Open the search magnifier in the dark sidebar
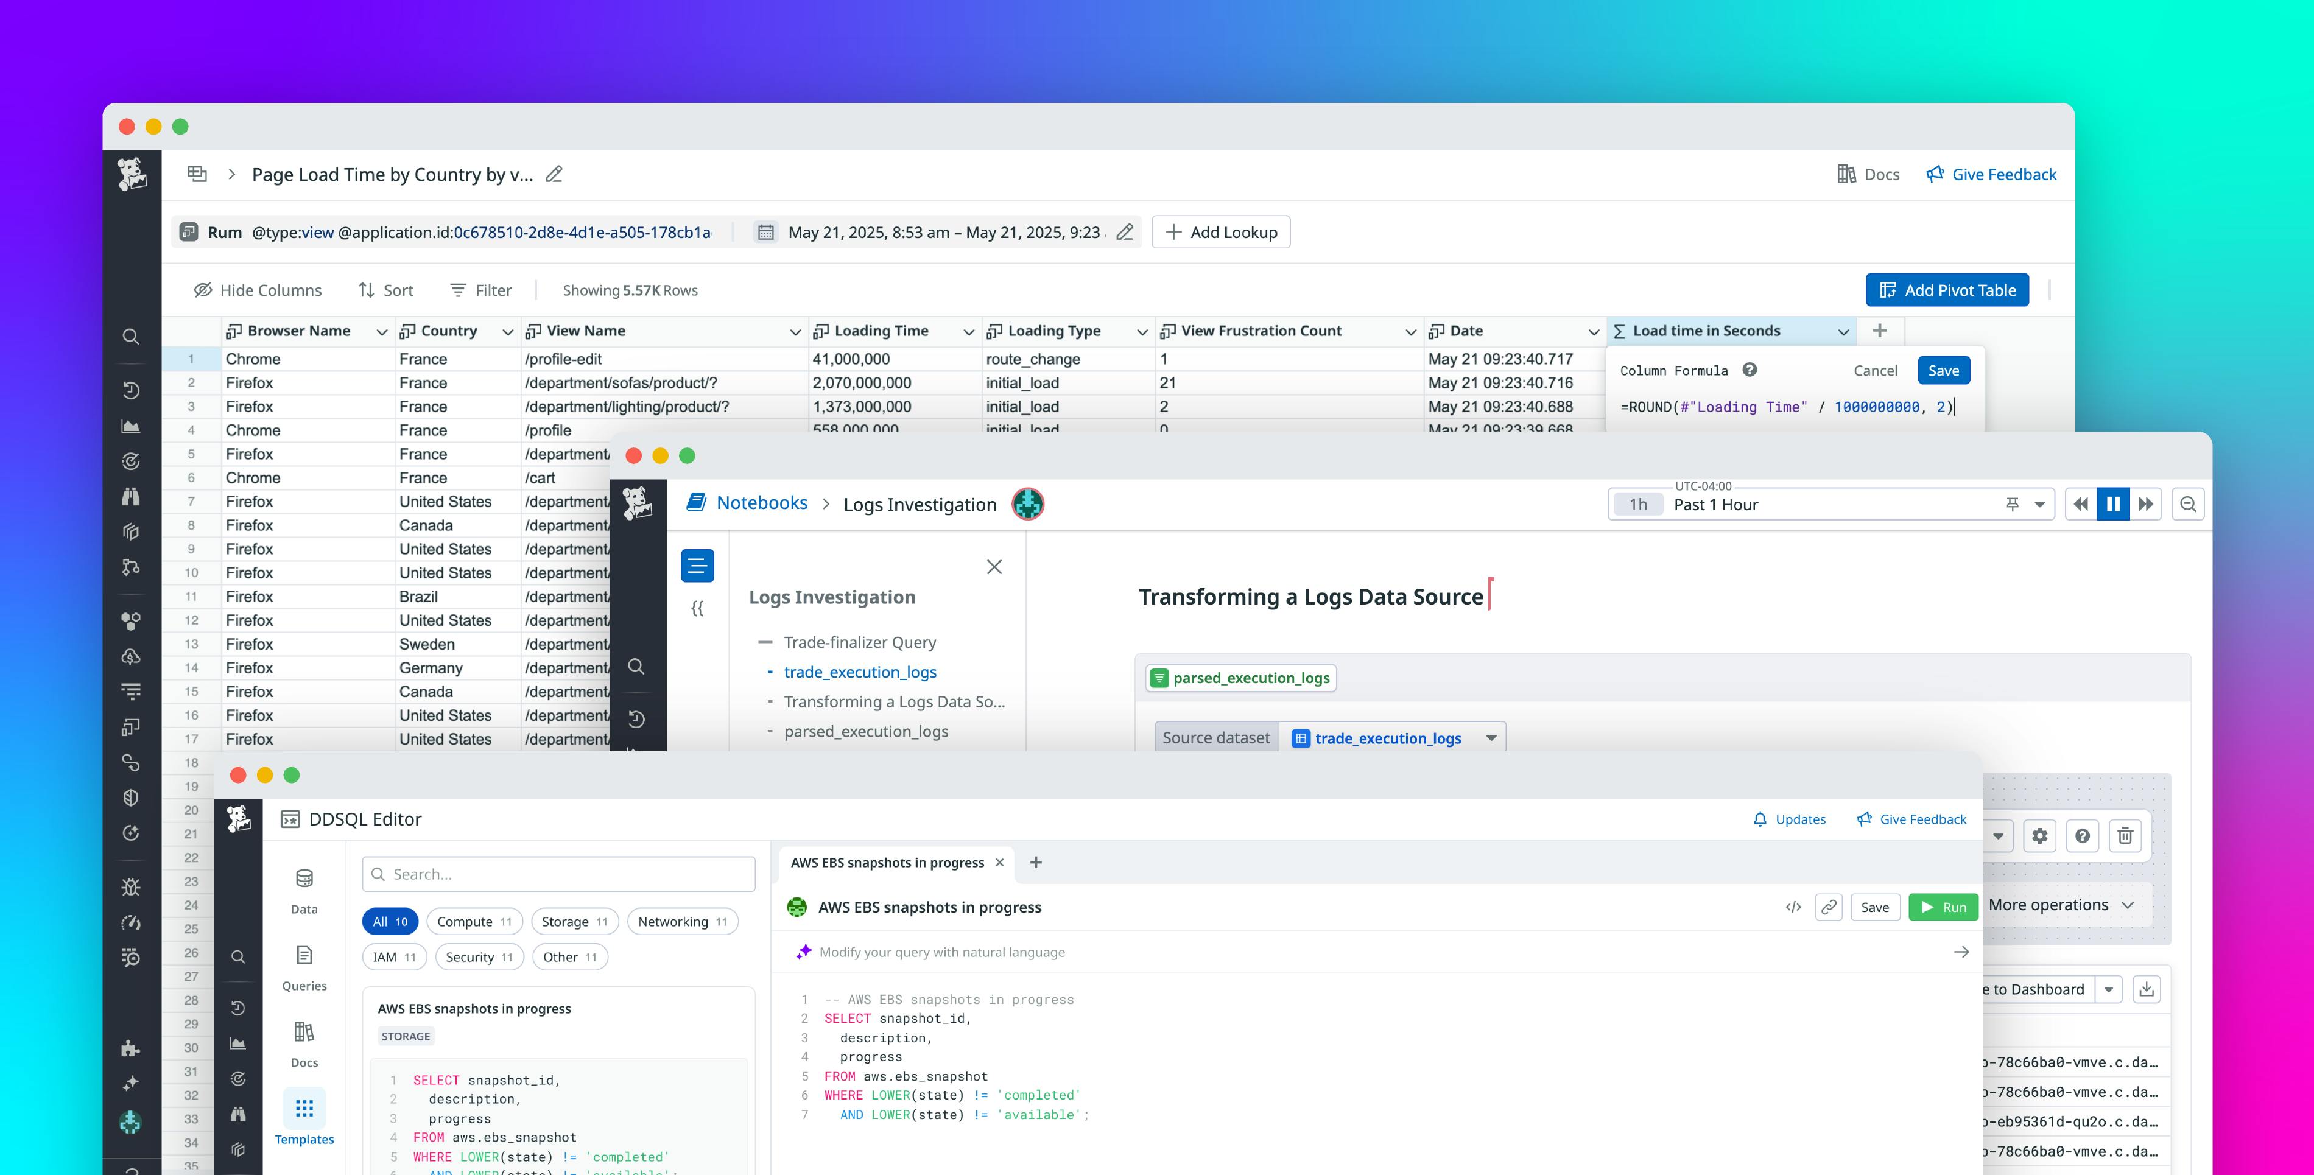The width and height of the screenshot is (2314, 1175). point(131,336)
